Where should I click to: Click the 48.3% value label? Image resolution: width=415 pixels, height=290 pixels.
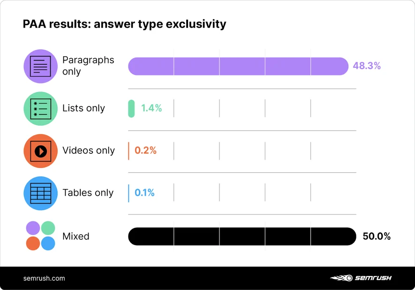point(367,66)
